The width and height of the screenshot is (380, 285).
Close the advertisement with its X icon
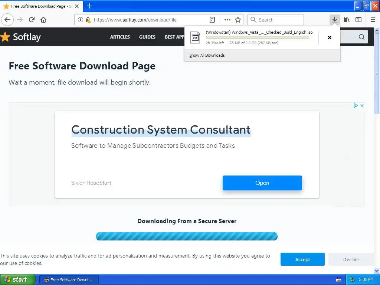tap(362, 105)
